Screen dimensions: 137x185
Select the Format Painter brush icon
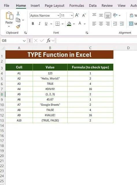(18, 27)
